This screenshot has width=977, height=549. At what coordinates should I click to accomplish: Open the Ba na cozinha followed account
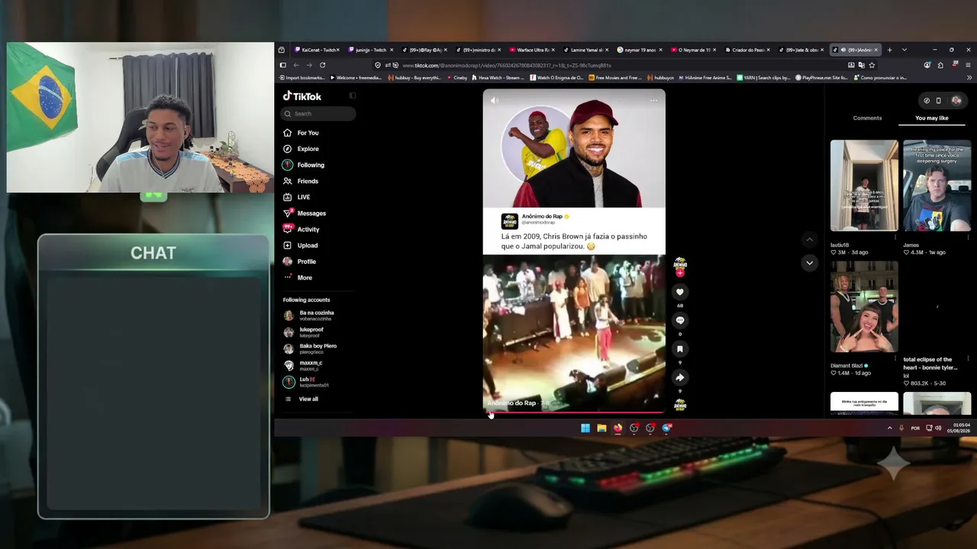(x=310, y=315)
